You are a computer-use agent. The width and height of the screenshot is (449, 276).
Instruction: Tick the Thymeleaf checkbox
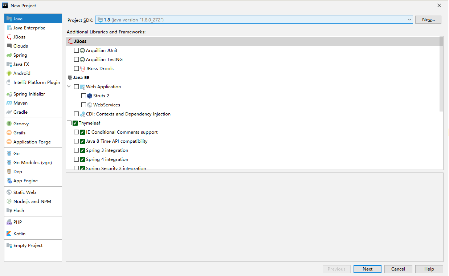pyautogui.click(x=69, y=123)
